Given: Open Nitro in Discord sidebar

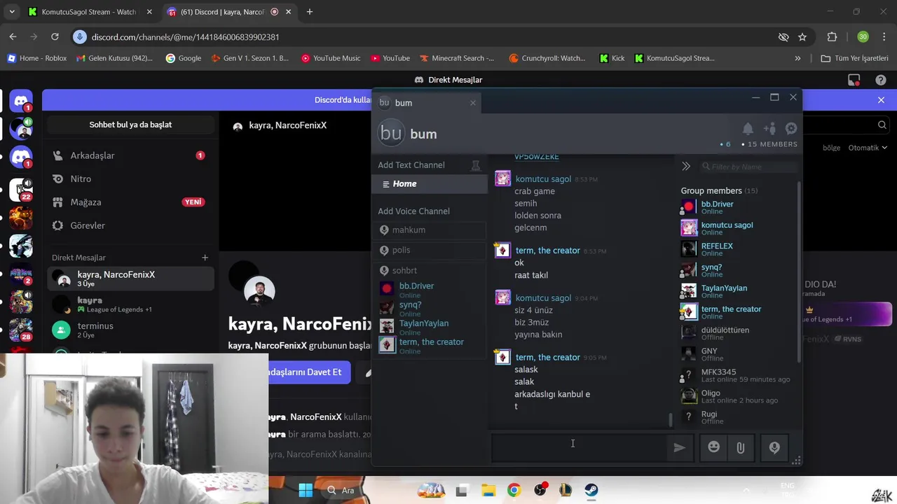Looking at the screenshot, I should coord(130,179).
